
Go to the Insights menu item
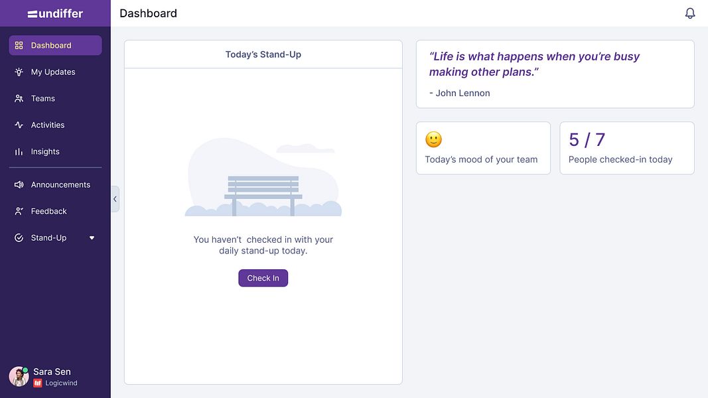click(45, 152)
